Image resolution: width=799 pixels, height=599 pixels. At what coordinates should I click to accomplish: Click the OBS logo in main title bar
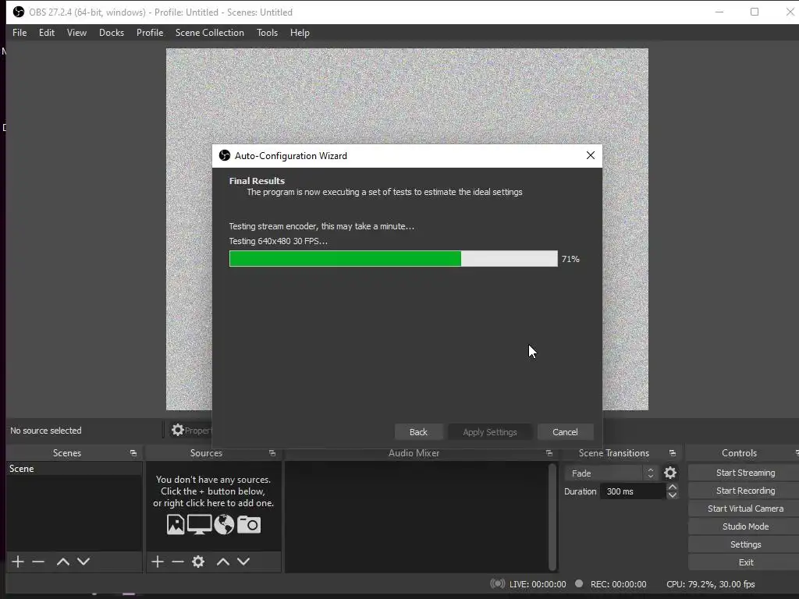click(19, 12)
